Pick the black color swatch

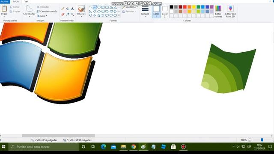(x=171, y=7)
